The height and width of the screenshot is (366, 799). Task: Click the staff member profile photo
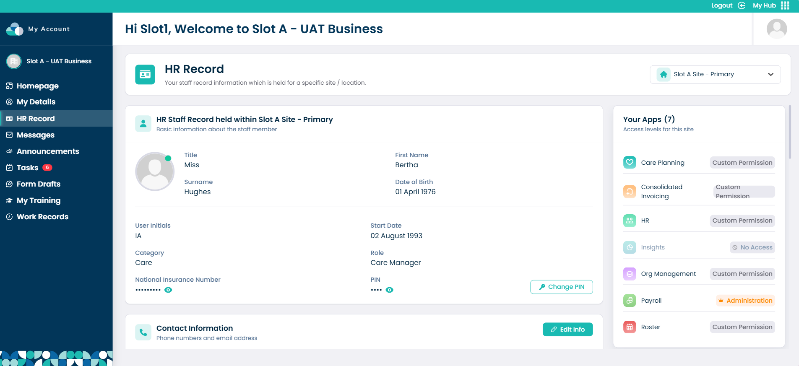point(155,171)
